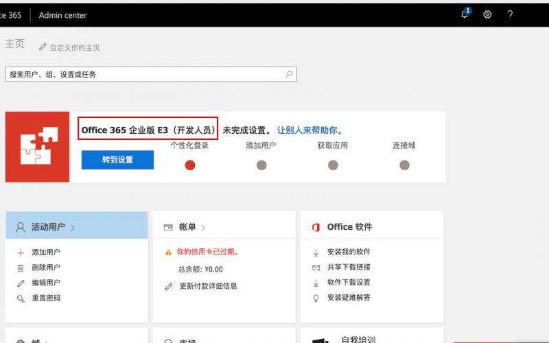Open 自定义你的主页 link
The image size is (549, 343).
click(75, 47)
